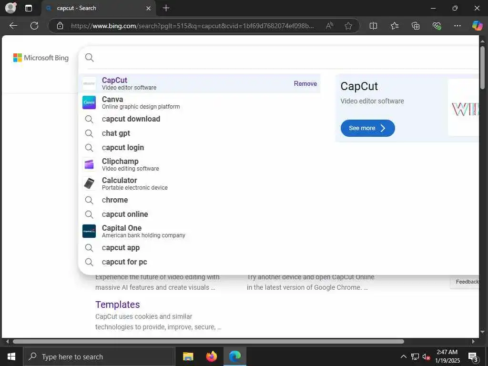Select Canva suggestion

click(x=199, y=102)
